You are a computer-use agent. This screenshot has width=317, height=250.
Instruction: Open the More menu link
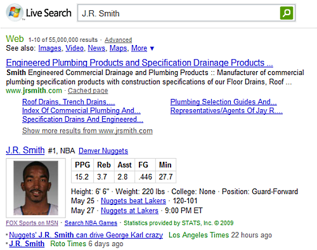139,48
